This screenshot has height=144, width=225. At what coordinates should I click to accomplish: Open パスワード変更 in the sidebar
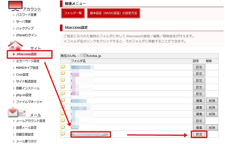pos(26,15)
